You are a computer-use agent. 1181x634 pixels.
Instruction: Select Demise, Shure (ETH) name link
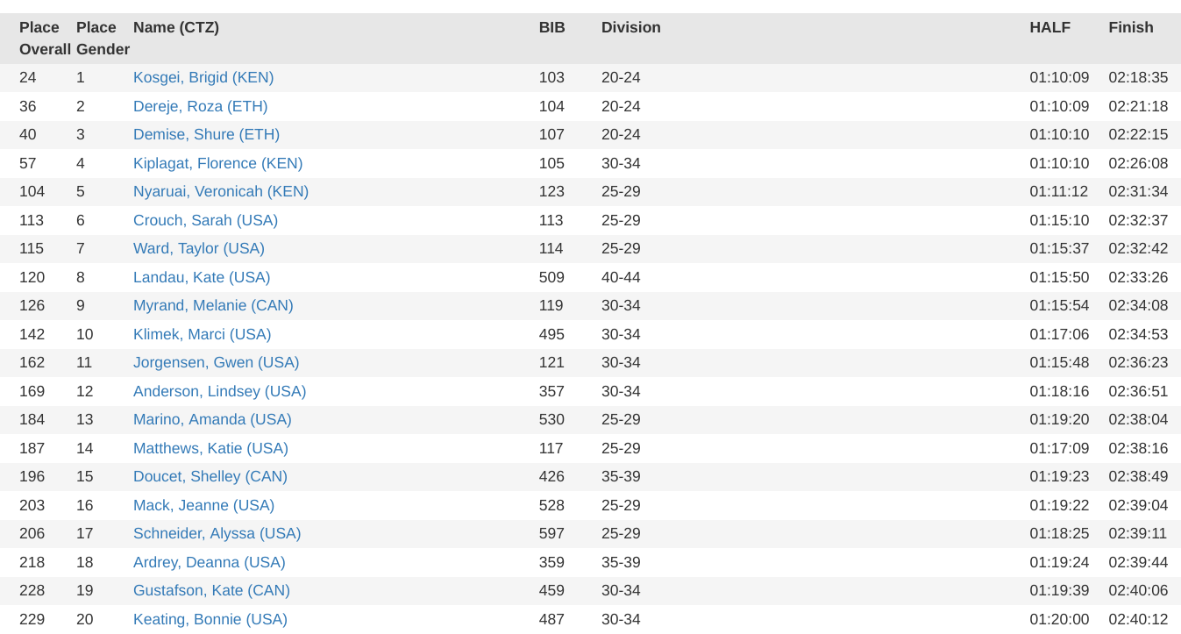click(206, 135)
